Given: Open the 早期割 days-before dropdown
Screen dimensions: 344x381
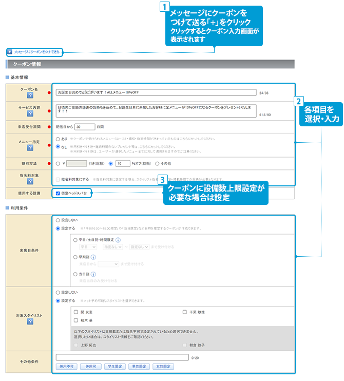Looking at the screenshot, I should [x=109, y=264].
